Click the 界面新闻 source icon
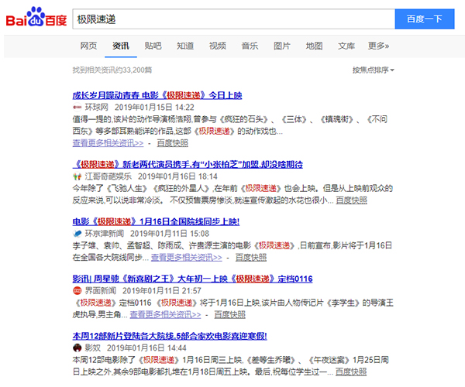Viewport: 465px width, 387px height. pos(77,289)
